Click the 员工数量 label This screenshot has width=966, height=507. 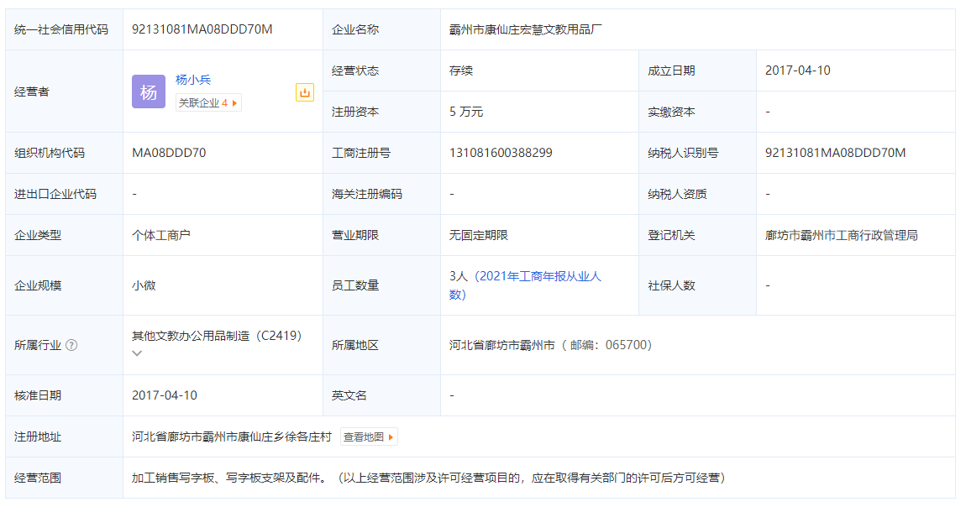pyautogui.click(x=354, y=285)
